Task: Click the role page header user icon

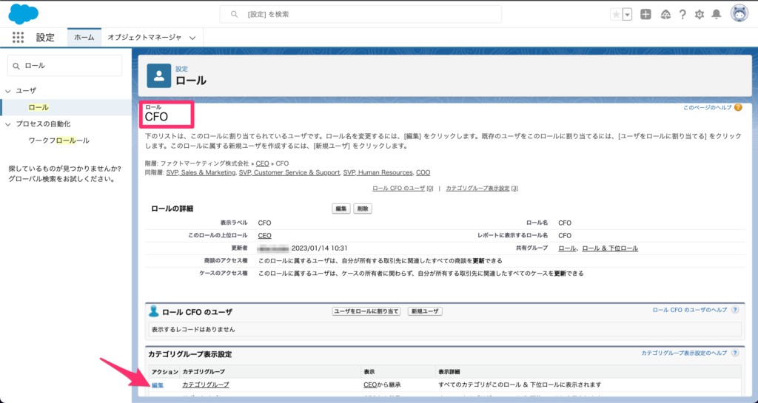Action: [x=159, y=75]
